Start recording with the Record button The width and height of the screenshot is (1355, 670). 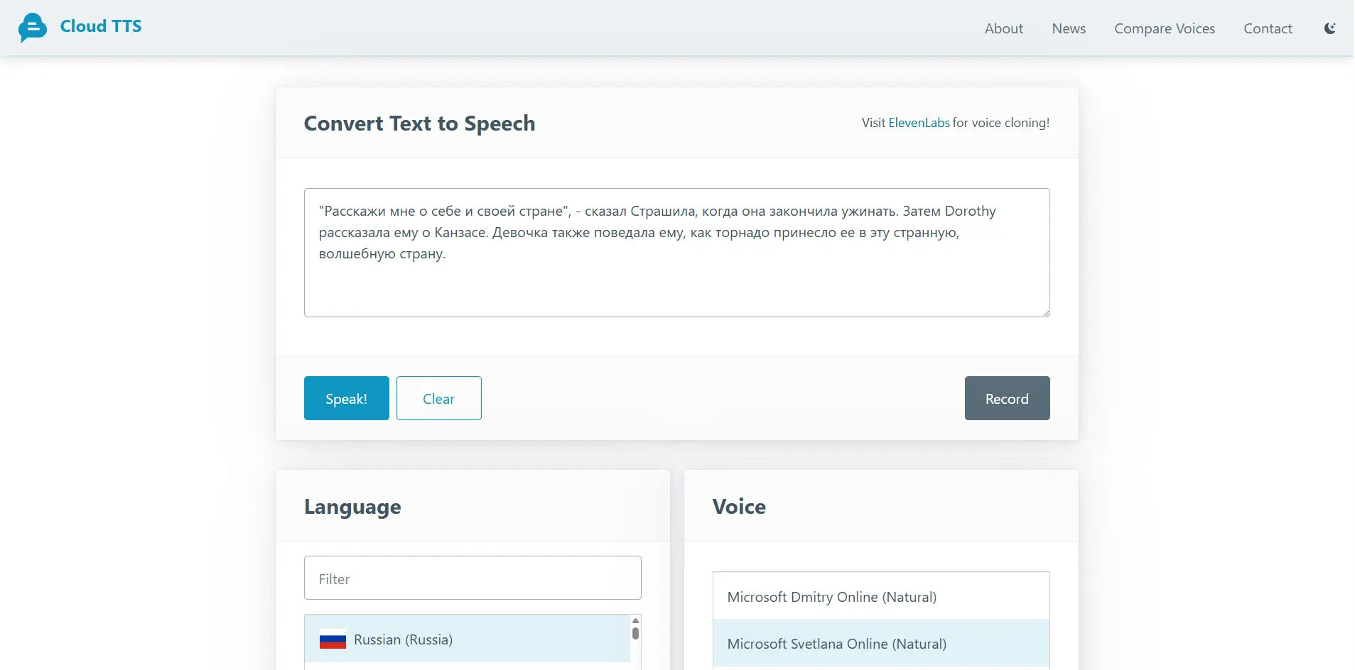tap(1006, 399)
